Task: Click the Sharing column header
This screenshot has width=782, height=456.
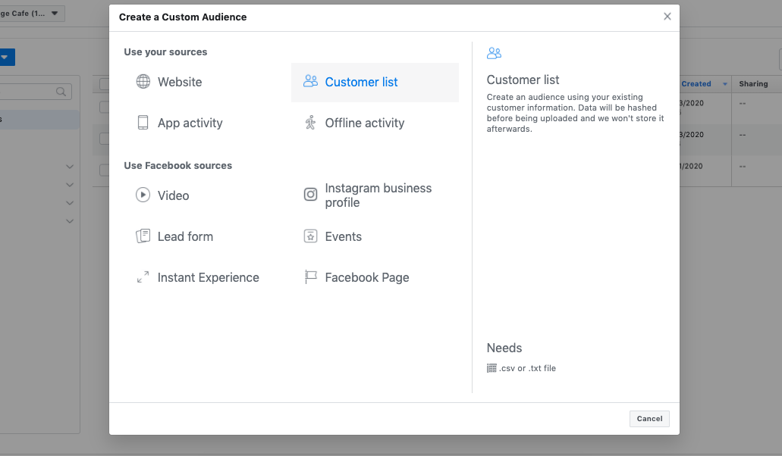Action: click(x=753, y=83)
